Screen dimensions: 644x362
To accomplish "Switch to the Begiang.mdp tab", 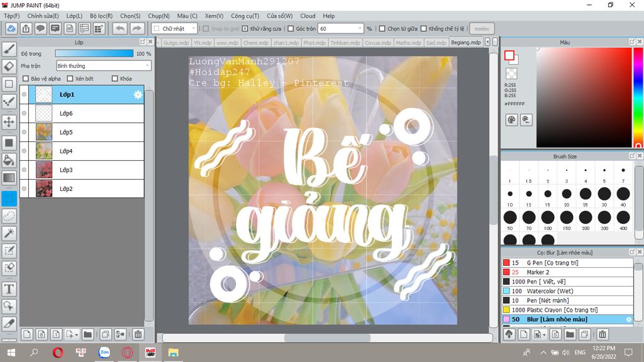I will [x=466, y=42].
